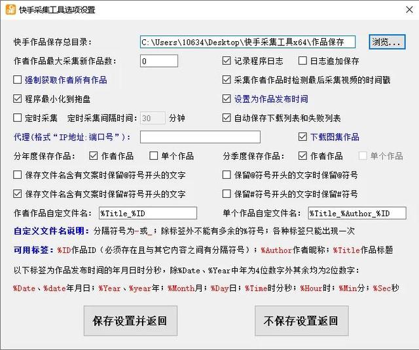Image resolution: width=419 pixels, height=350 pixels.
Task: Click the 作者作品自定文件名 text field
Action: coord(148,213)
